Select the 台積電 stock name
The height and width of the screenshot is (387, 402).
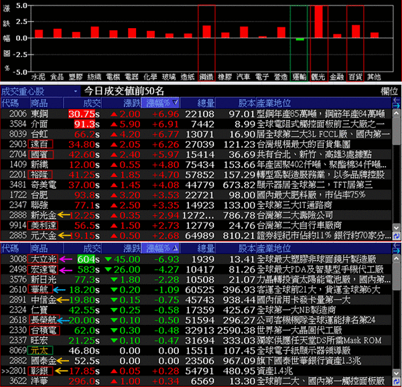tap(44, 330)
